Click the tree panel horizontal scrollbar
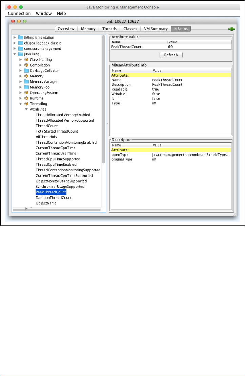 (57, 210)
